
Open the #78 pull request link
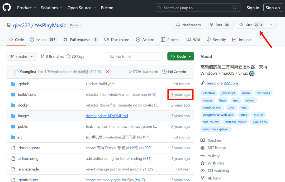(152, 95)
